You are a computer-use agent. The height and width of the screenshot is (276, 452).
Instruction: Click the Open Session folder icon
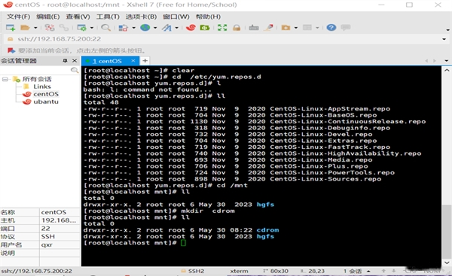click(25, 28)
